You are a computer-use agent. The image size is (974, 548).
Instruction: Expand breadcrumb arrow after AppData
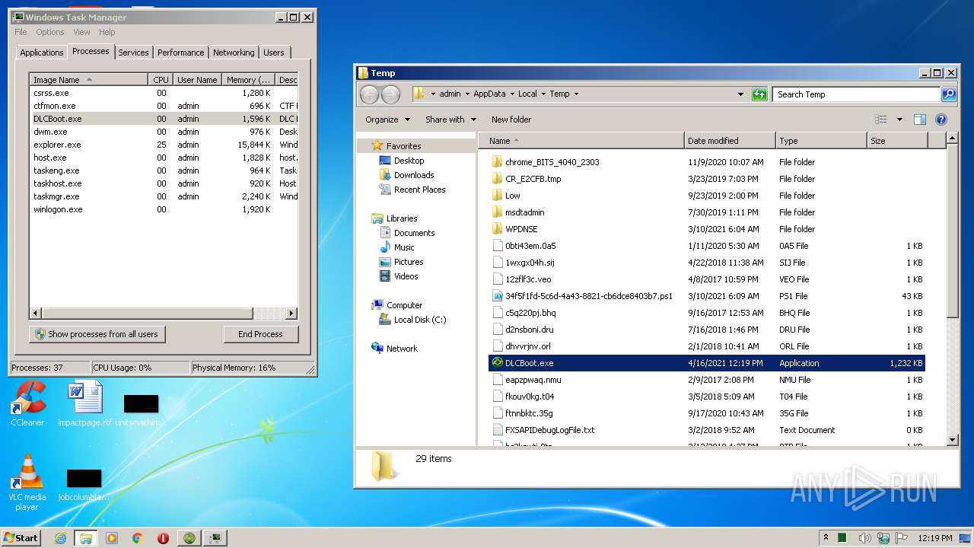point(512,94)
